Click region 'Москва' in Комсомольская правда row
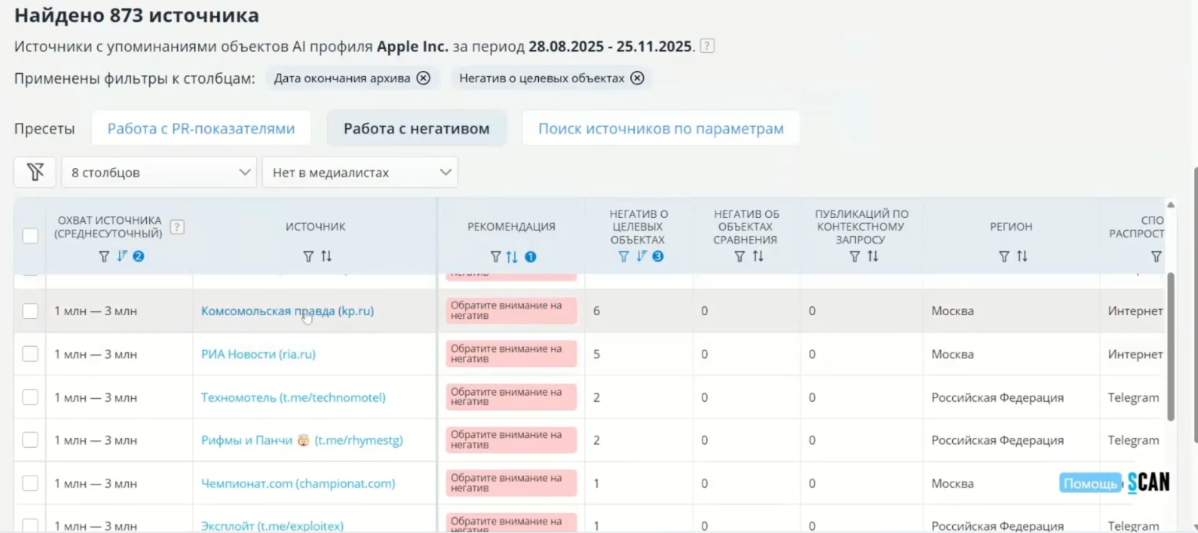The image size is (1198, 533). point(952,311)
